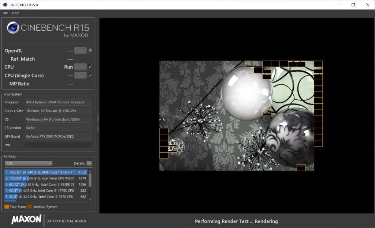Screen dimensions: 375x228
Task: Enable the OpenGL test checkbox
Action: coord(90,50)
